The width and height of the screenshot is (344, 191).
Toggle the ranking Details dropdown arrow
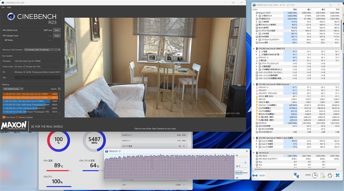[59, 89]
